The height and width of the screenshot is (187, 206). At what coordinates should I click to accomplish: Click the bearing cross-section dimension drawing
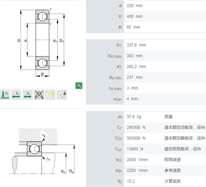pos(41,42)
